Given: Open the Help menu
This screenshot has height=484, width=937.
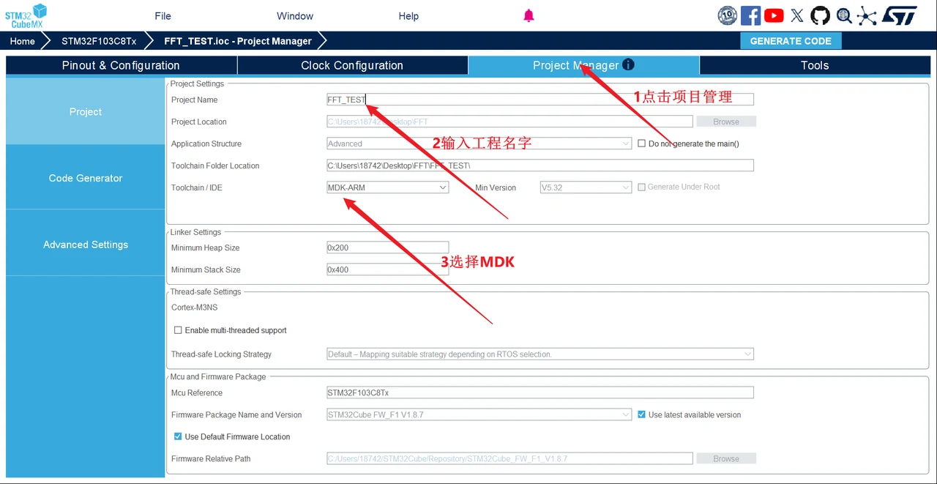Looking at the screenshot, I should point(408,16).
